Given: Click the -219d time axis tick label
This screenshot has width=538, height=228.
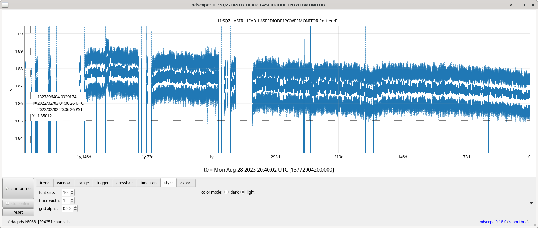Looking at the screenshot, I should [x=338, y=157].
